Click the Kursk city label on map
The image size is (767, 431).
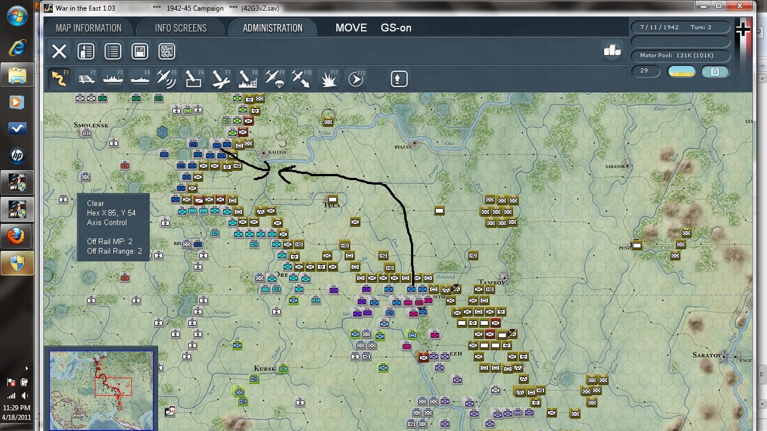(264, 369)
